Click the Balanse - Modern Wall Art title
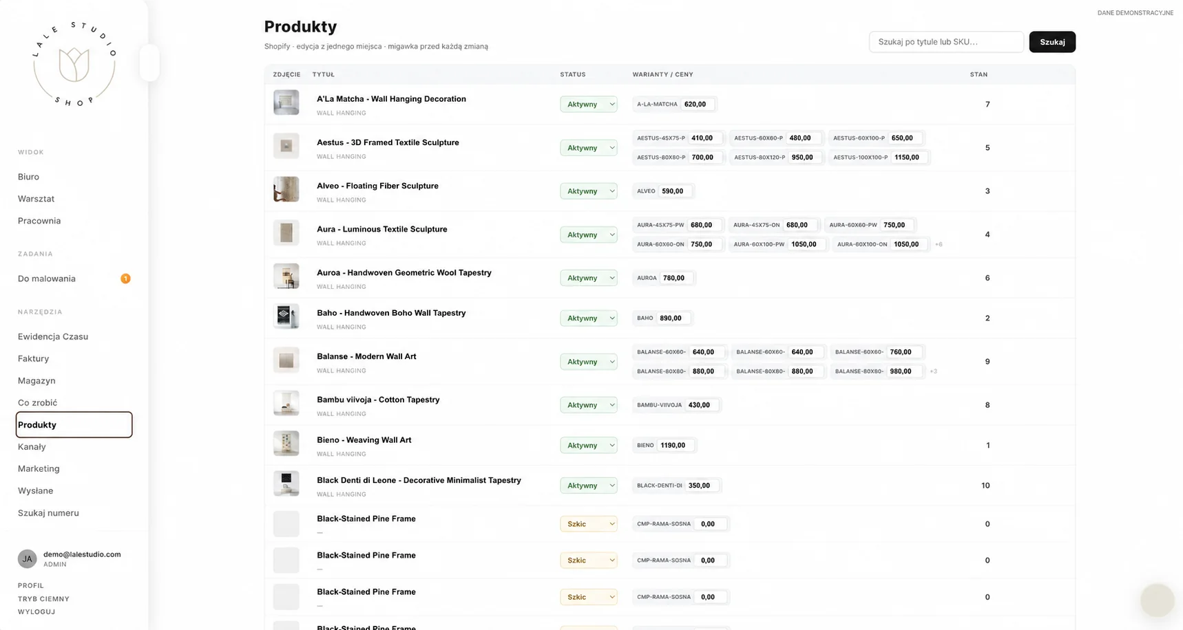The image size is (1183, 630). [366, 356]
